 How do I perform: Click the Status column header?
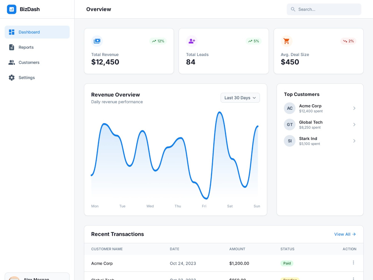click(x=287, y=249)
